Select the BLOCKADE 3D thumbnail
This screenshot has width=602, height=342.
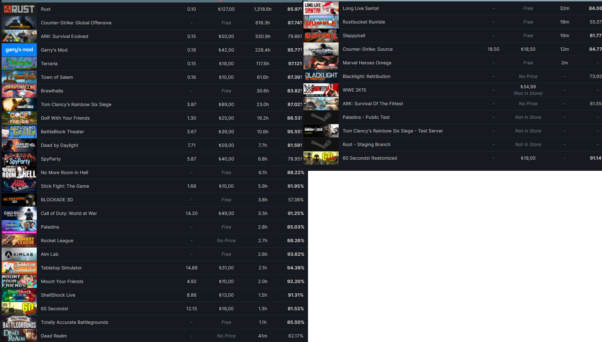tap(19, 200)
